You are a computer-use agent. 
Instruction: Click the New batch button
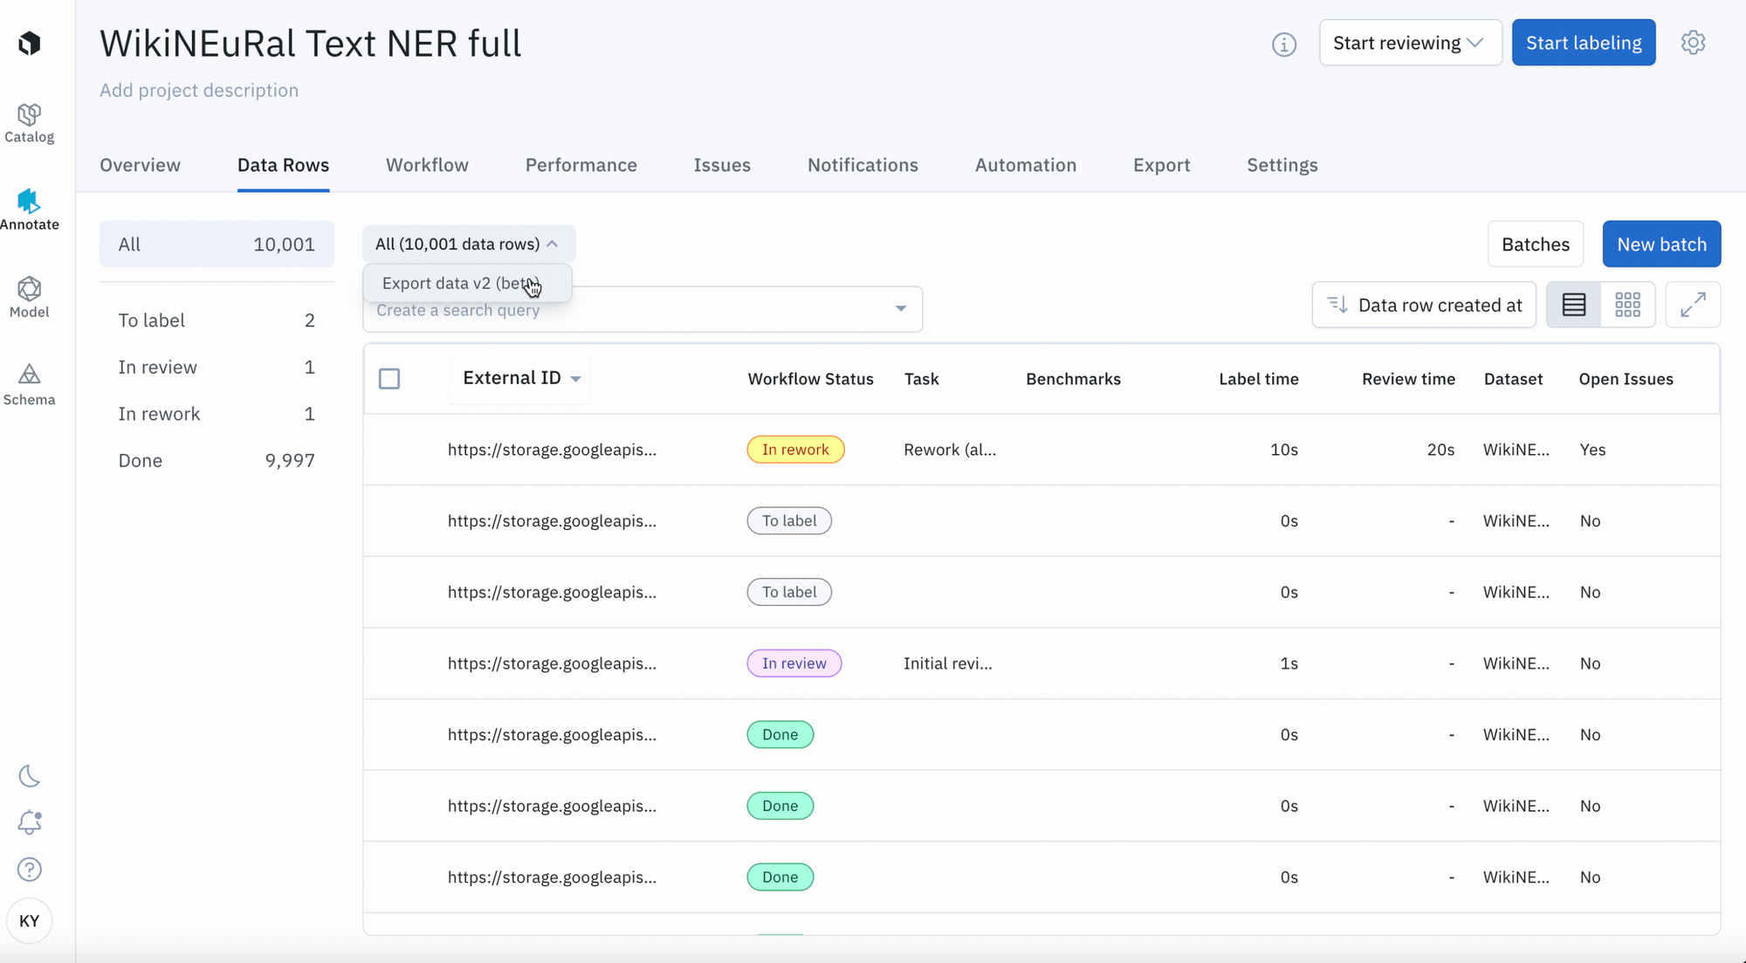pos(1660,244)
